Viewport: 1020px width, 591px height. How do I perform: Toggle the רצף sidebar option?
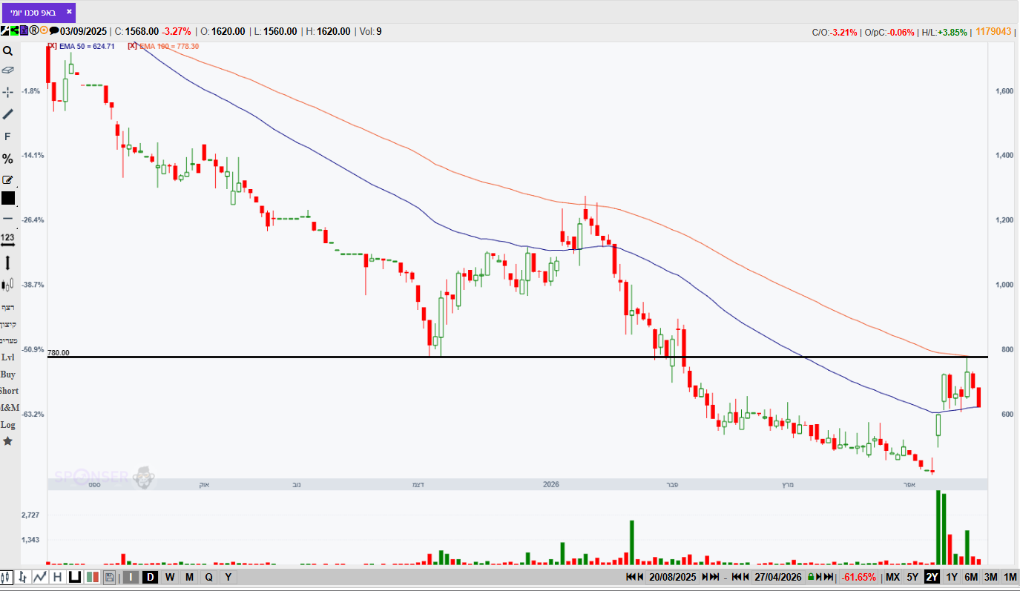pos(8,306)
